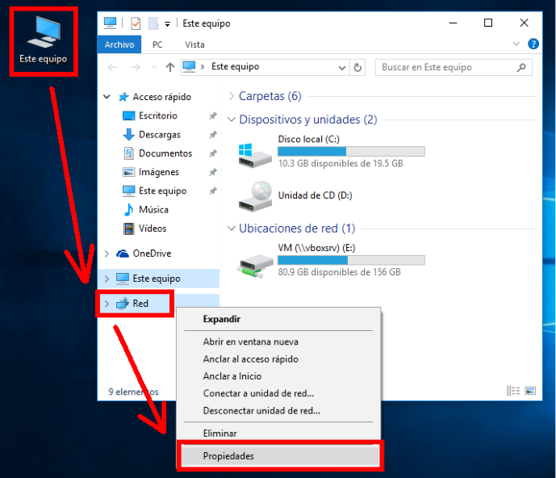Click the Properties quick access toolbar icon
The height and width of the screenshot is (478, 556).
(136, 23)
